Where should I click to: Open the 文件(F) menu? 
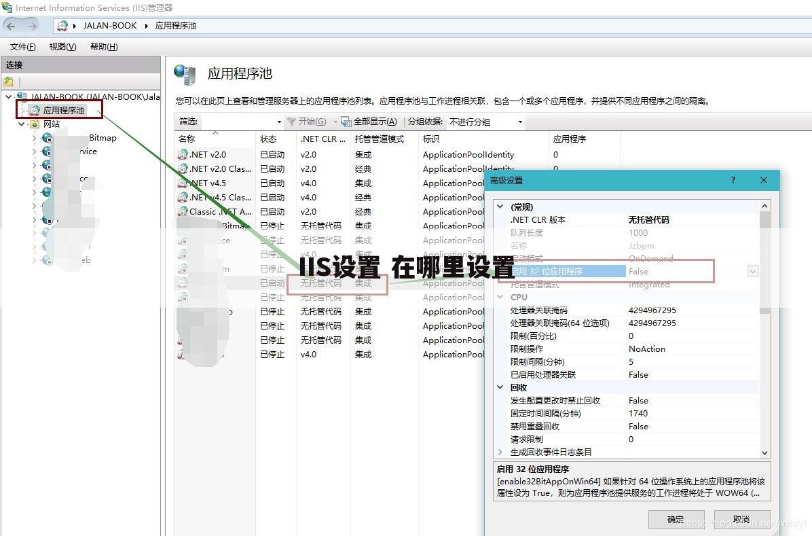point(22,46)
